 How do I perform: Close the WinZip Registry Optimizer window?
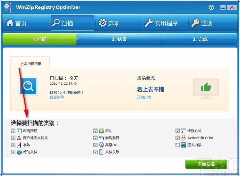click(232, 7)
